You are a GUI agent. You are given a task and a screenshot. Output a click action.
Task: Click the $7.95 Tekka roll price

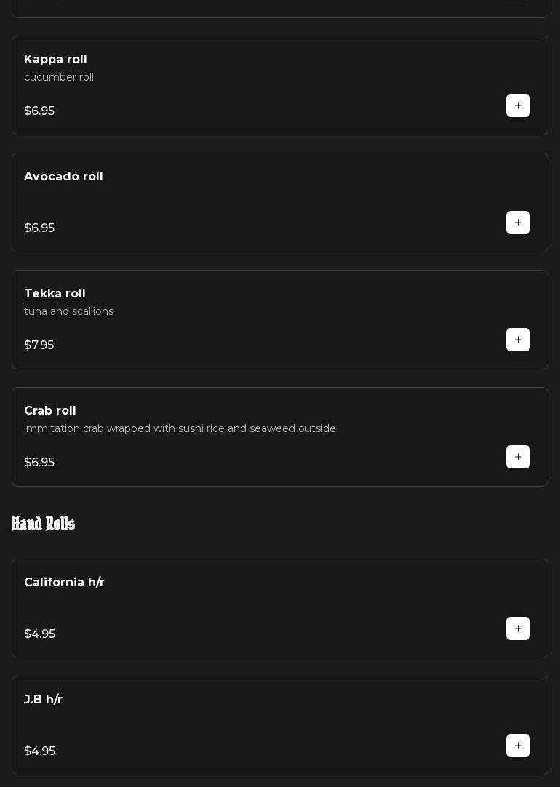coord(39,345)
